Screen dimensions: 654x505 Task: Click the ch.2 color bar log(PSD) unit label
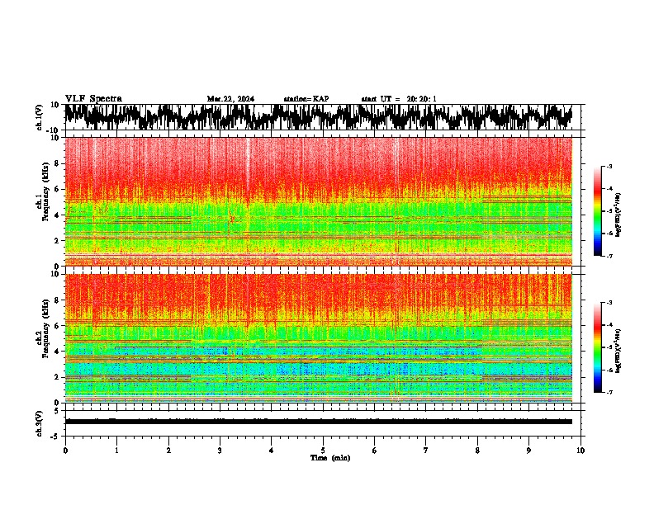618,351
